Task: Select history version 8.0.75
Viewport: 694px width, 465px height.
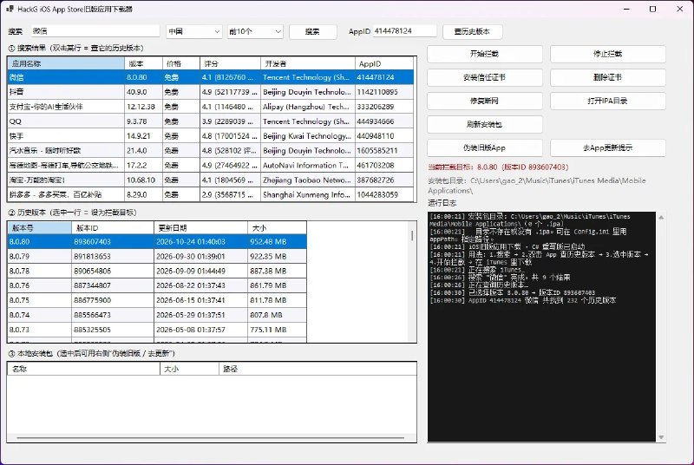Action: click(157, 300)
